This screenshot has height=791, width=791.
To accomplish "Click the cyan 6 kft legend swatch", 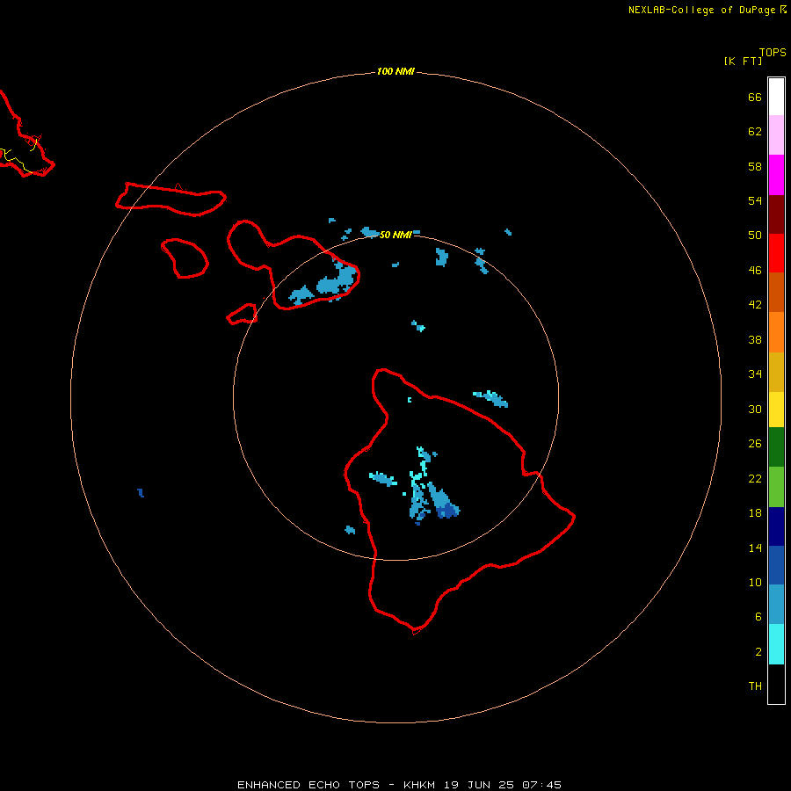I will pyautogui.click(x=776, y=644).
